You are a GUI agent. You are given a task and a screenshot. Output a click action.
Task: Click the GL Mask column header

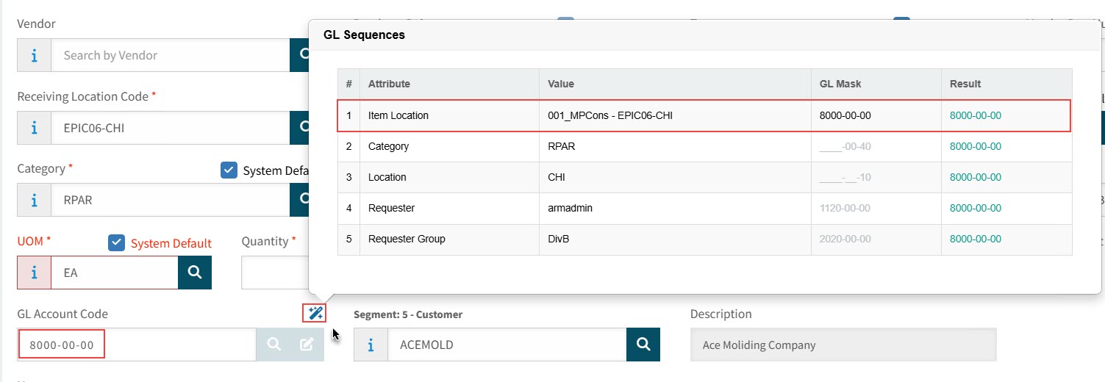click(840, 84)
